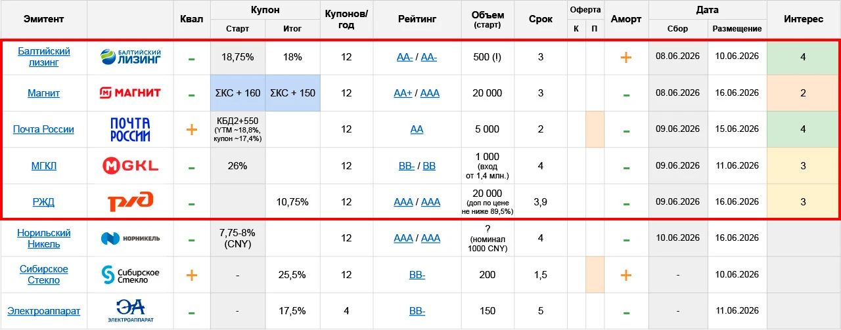This screenshot has height=330, width=841.
Task: Click the Почта России logo
Action: tap(130, 129)
